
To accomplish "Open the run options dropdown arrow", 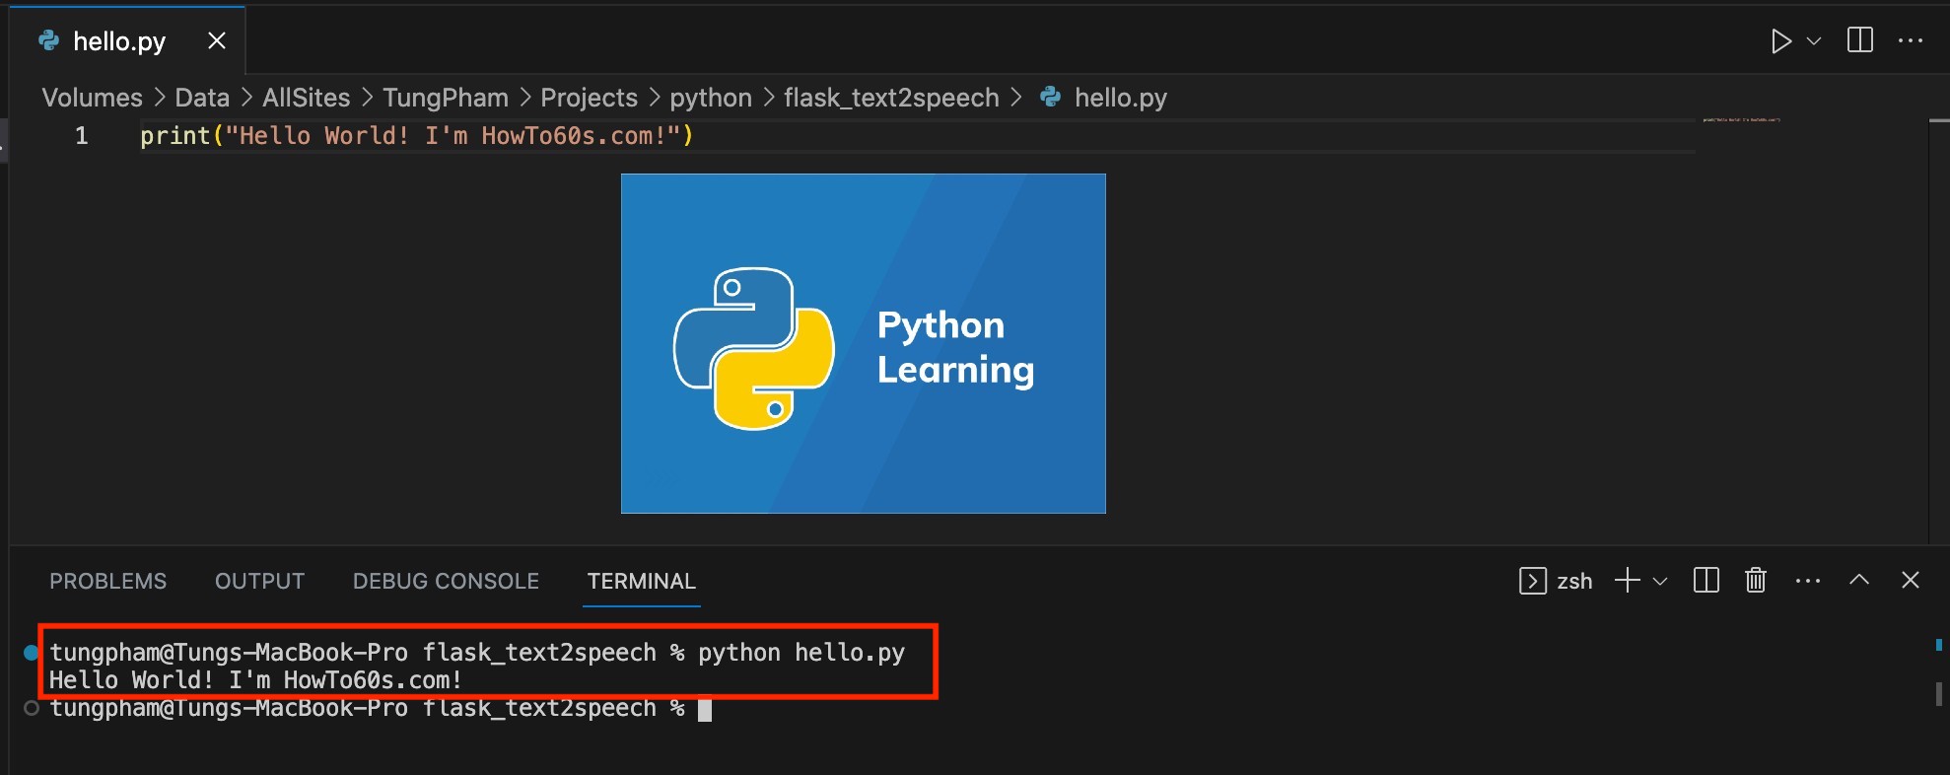I will (1814, 41).
